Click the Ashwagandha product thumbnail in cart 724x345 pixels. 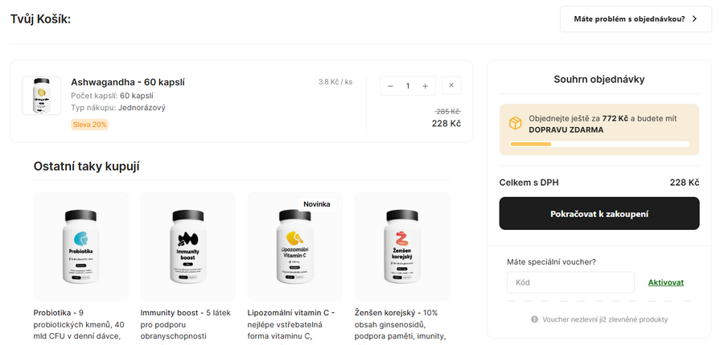tap(42, 96)
